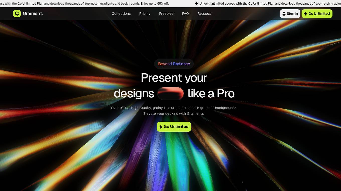Viewport: 341px width, 191px height.
Task: Click the Grainient wordmark in header
Action: 33,14
